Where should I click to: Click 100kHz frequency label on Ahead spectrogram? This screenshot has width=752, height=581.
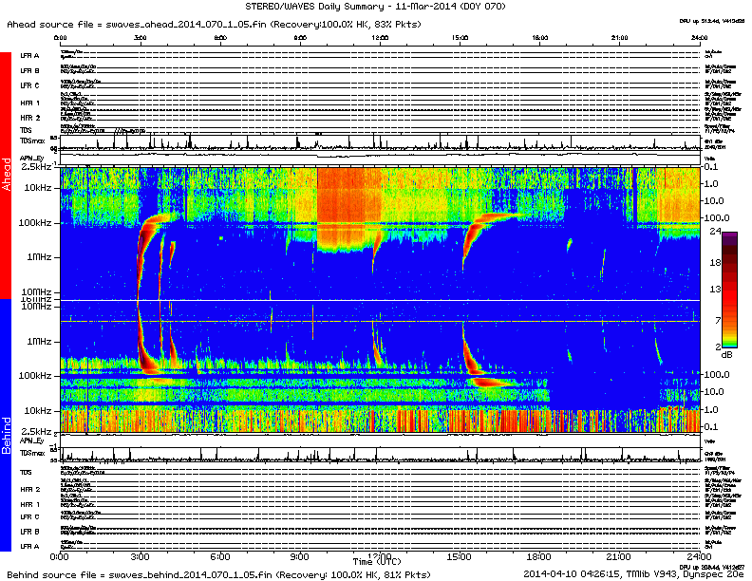tap(35, 223)
